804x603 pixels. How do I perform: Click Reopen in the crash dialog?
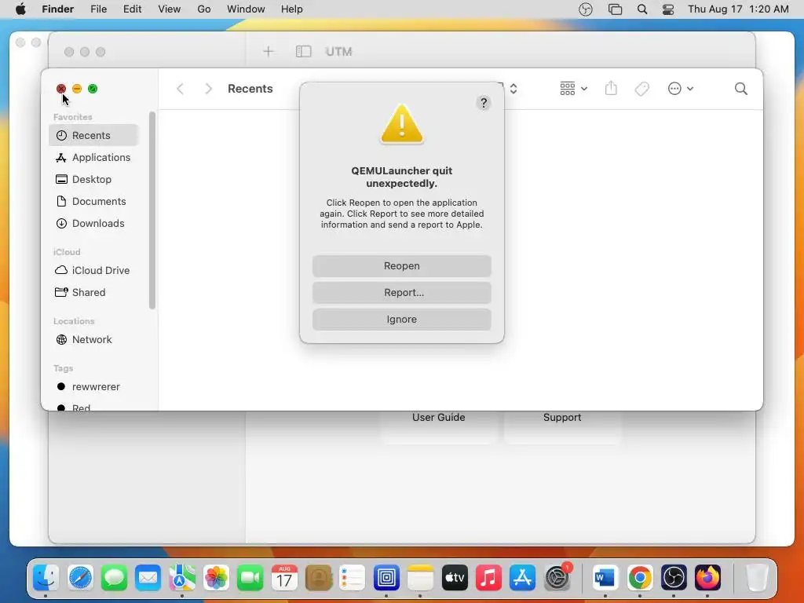coord(401,265)
